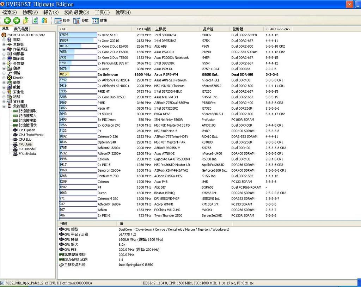Select the 組態 configuration tree icon
Image resolution: width=361 pixels, height=287 pixels.
tap(10, 97)
